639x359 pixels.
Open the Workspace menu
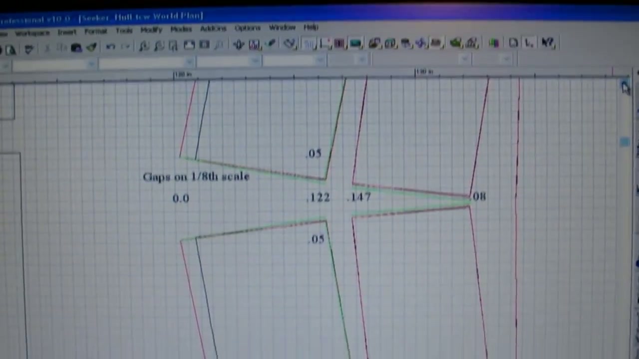coord(32,33)
